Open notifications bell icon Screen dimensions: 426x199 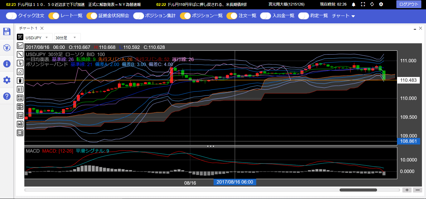pos(354,4)
